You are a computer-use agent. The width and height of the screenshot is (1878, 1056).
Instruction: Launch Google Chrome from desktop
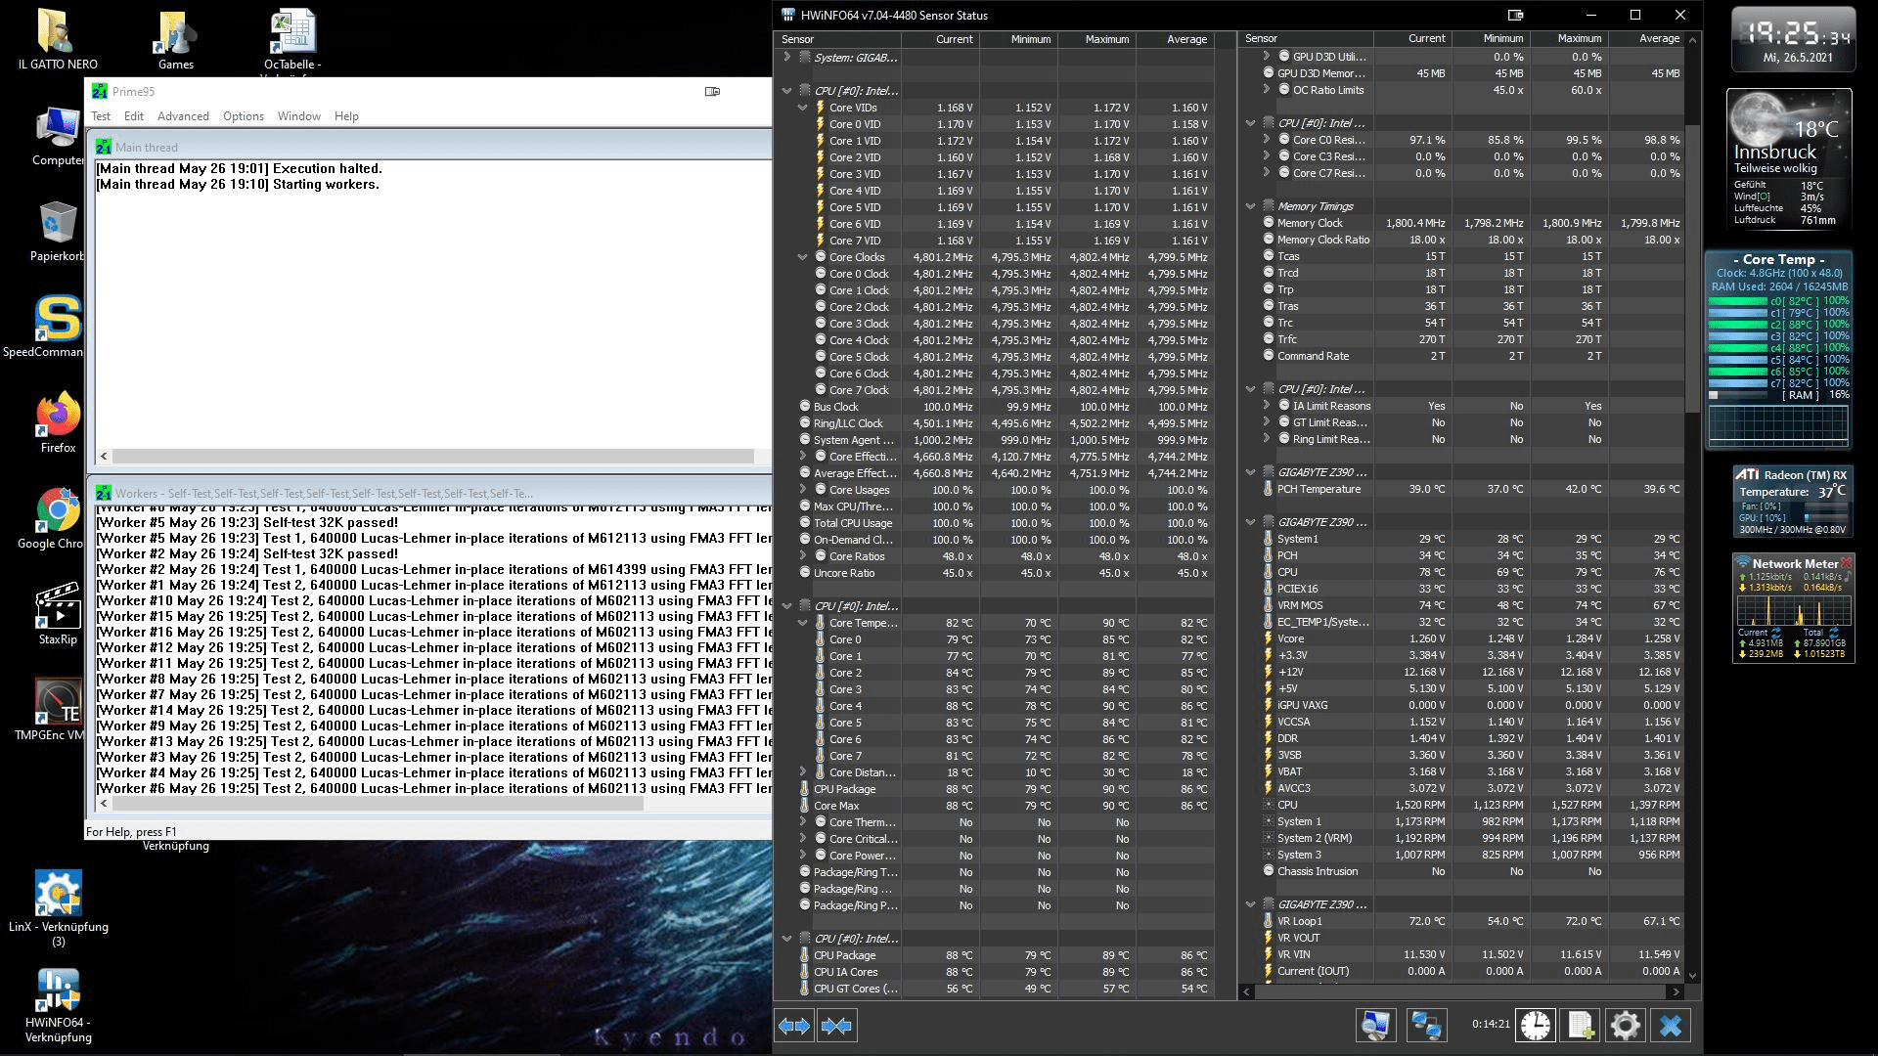pyautogui.click(x=58, y=518)
